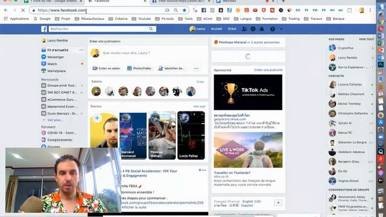Open Pénélope Maraval notification card
The height and width of the screenshot is (217, 386).
tap(248, 42)
